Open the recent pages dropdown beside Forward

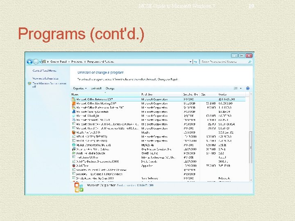[40, 62]
